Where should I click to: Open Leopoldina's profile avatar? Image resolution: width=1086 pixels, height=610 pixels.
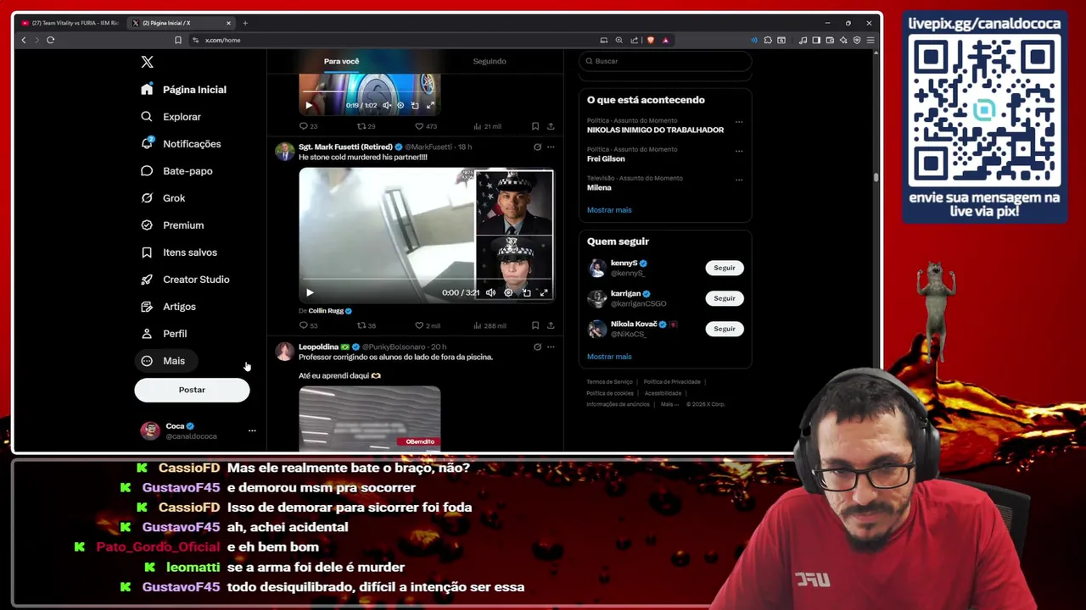click(x=284, y=351)
